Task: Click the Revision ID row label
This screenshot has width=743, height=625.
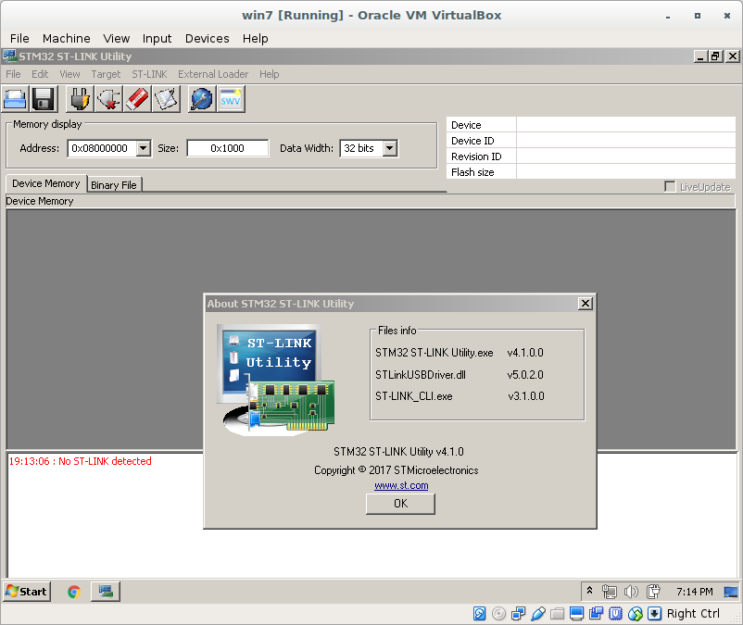Action: click(x=476, y=156)
